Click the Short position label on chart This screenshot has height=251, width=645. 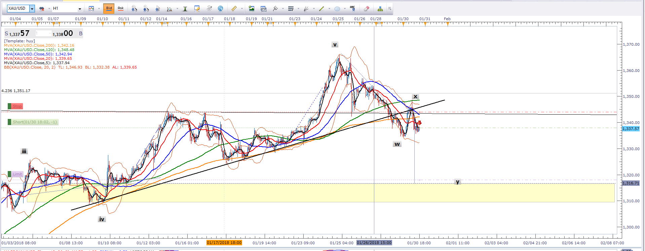point(35,122)
